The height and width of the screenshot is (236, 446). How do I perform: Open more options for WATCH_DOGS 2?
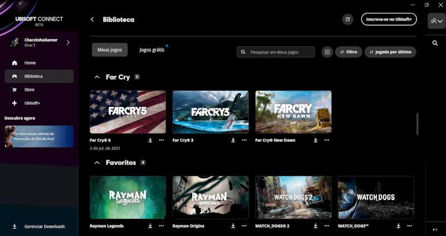point(327,226)
